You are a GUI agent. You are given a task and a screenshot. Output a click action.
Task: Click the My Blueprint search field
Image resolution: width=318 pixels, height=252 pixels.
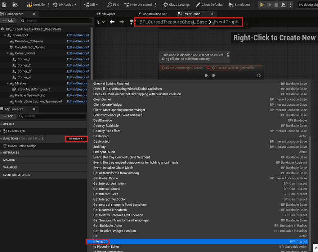pyautogui.click(x=52, y=116)
